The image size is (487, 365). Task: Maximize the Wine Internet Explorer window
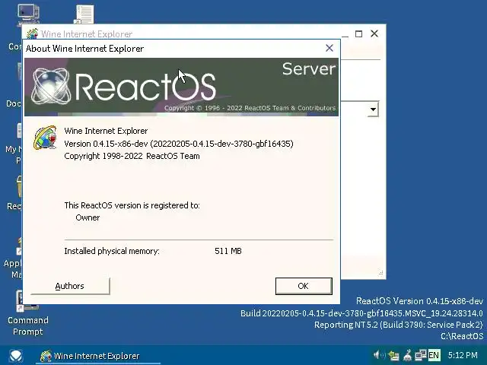(x=358, y=33)
